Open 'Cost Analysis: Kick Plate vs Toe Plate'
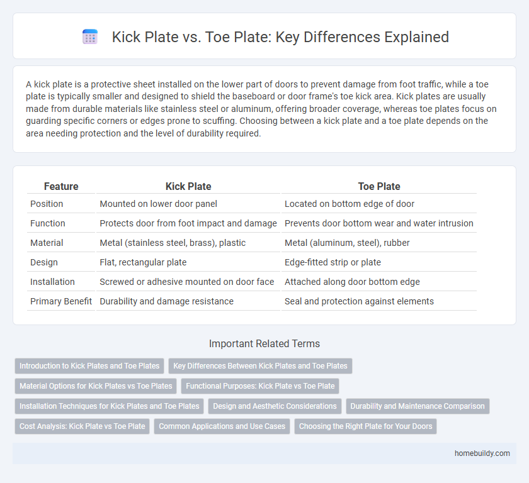 click(82, 426)
